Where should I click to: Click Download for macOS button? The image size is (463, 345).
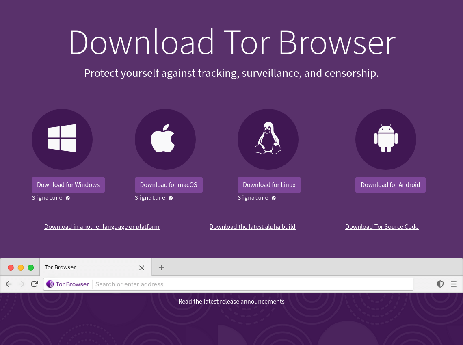click(x=169, y=185)
